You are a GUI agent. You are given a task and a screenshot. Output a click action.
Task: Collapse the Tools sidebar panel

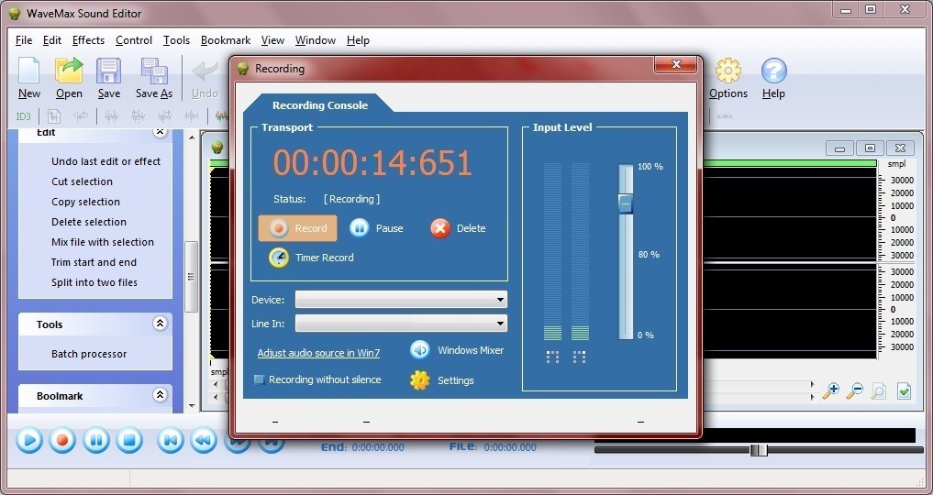[x=160, y=324]
